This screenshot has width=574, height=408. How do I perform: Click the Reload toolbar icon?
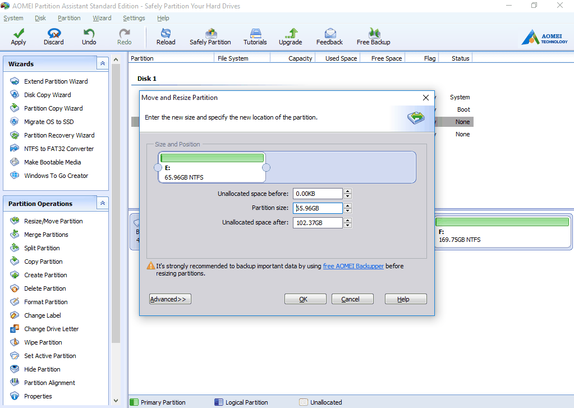166,36
